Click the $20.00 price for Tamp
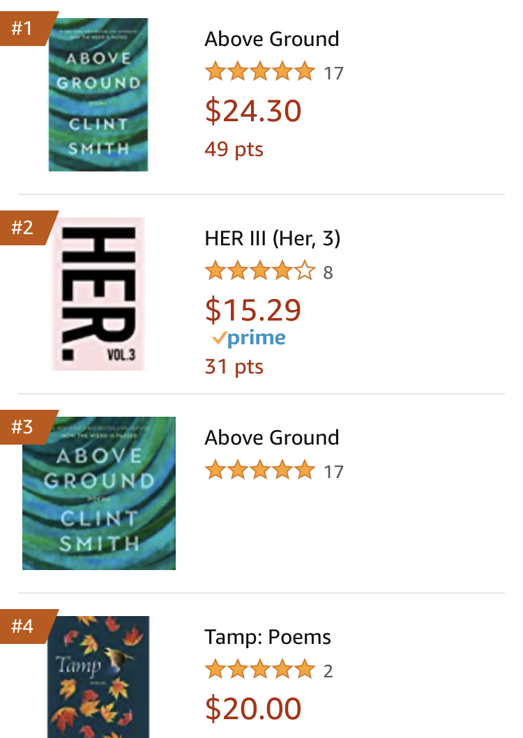Screen dimensions: 523x738 click(x=253, y=708)
